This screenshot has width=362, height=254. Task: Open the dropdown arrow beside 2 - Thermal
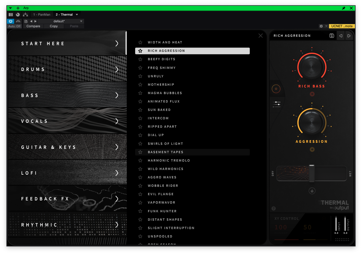[77, 14]
